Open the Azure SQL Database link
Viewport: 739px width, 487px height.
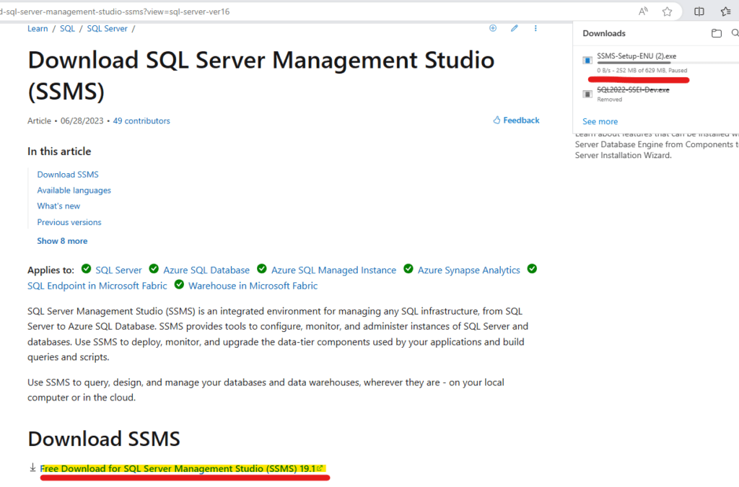pos(206,271)
